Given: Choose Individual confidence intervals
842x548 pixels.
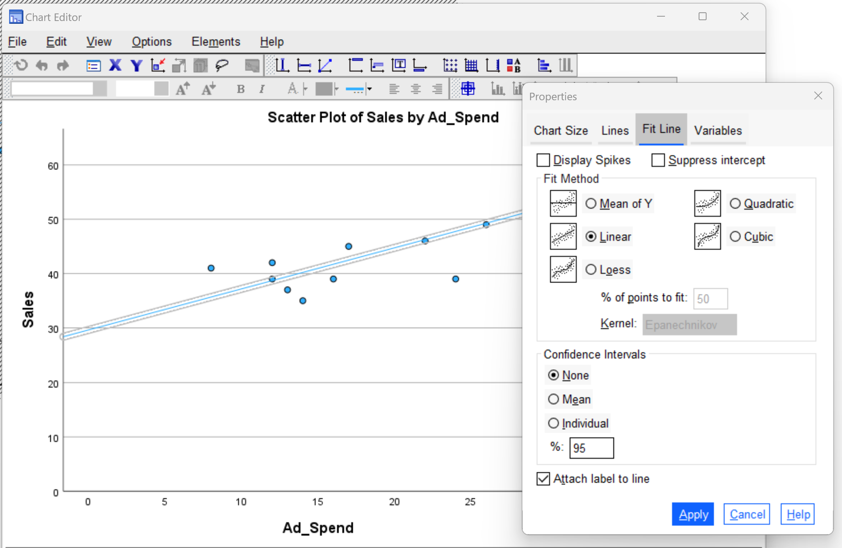Looking at the screenshot, I should pos(553,423).
